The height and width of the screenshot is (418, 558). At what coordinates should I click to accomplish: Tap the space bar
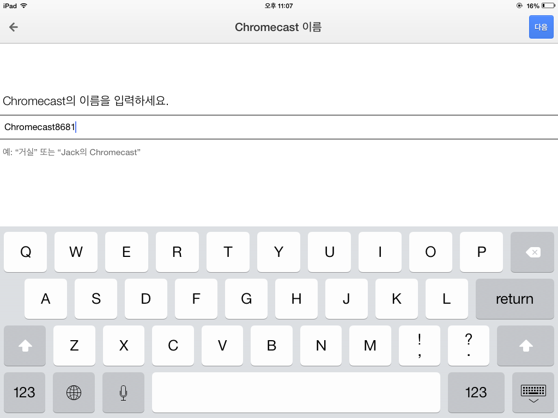296,392
